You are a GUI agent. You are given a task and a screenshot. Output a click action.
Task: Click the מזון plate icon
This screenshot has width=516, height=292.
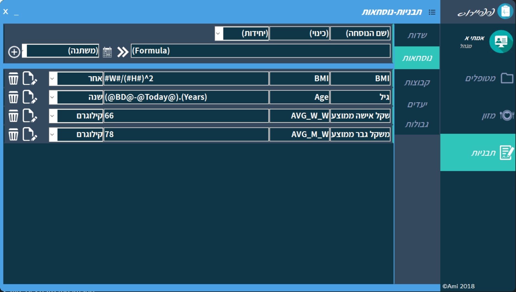click(x=507, y=115)
